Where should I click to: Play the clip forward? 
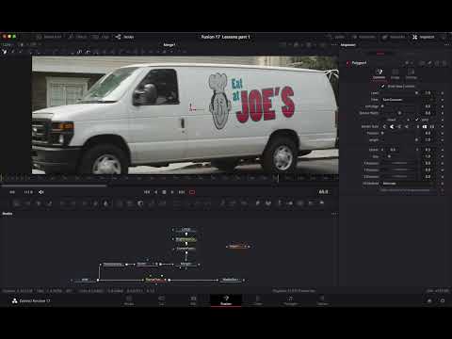172,192
